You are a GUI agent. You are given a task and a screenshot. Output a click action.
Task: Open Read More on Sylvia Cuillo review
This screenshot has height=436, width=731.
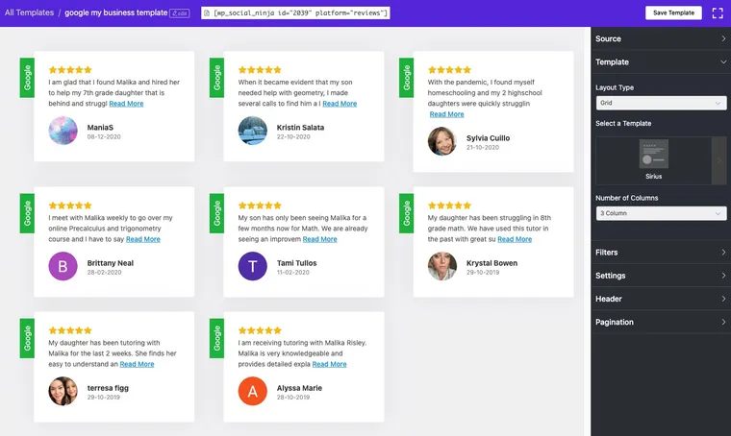[x=446, y=114]
